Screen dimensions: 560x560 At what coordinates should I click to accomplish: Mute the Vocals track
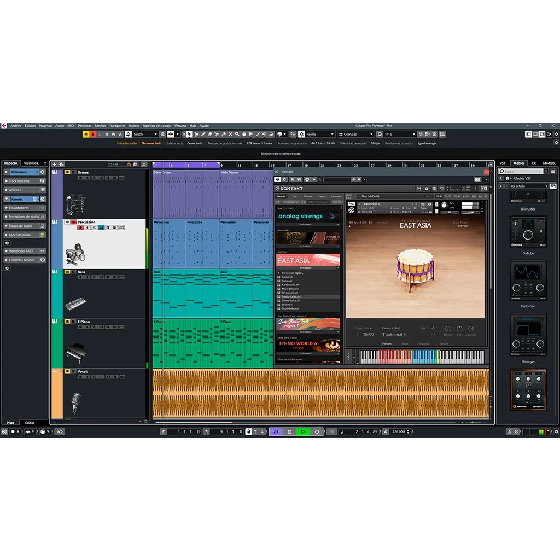coord(67,371)
